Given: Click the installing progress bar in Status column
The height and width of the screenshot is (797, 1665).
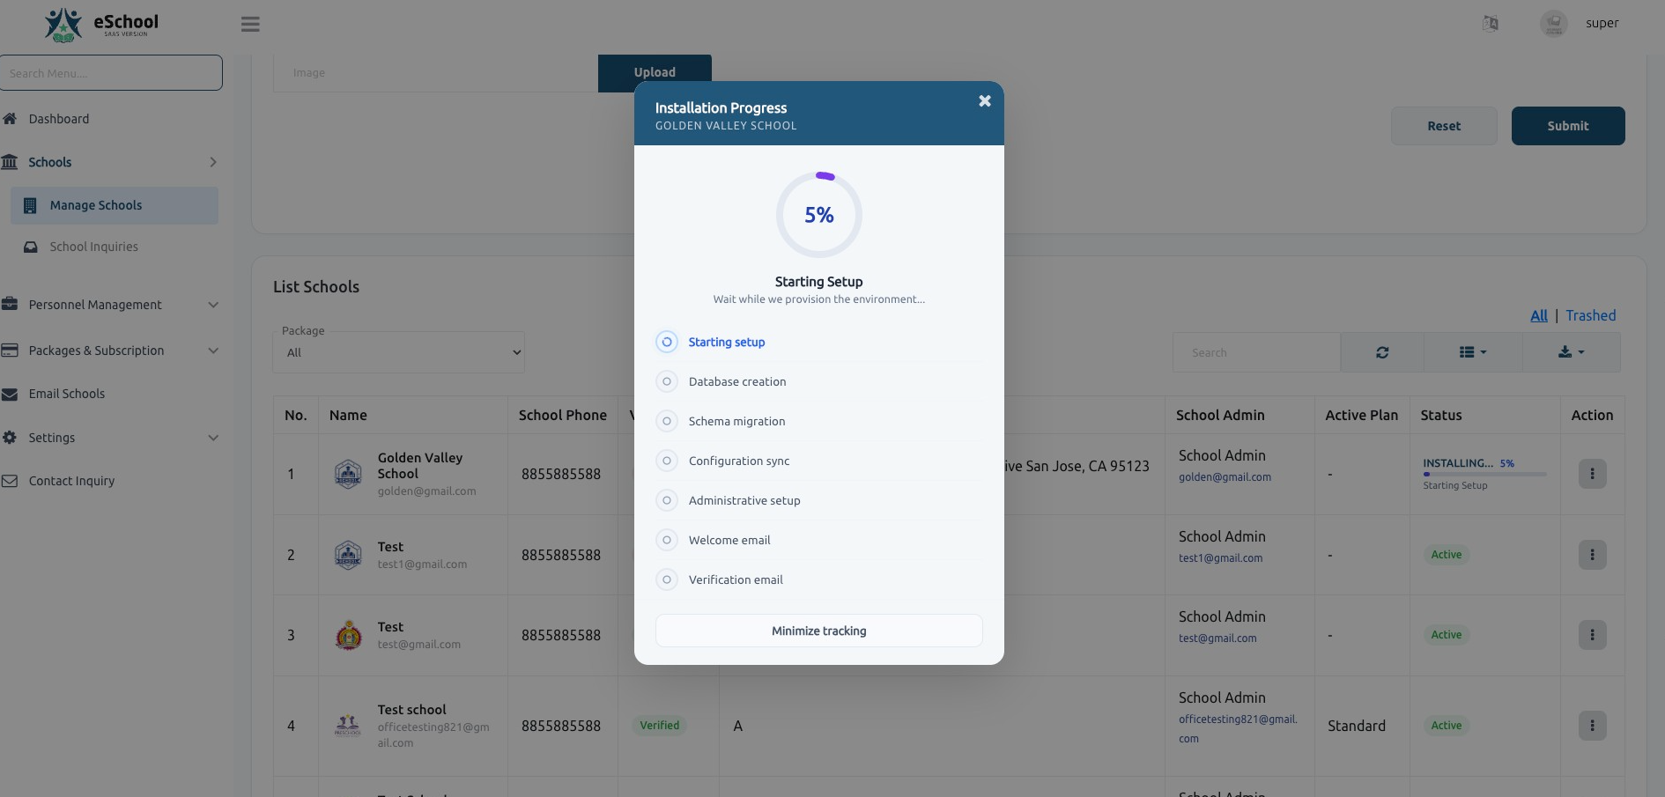Looking at the screenshot, I should pyautogui.click(x=1484, y=474).
